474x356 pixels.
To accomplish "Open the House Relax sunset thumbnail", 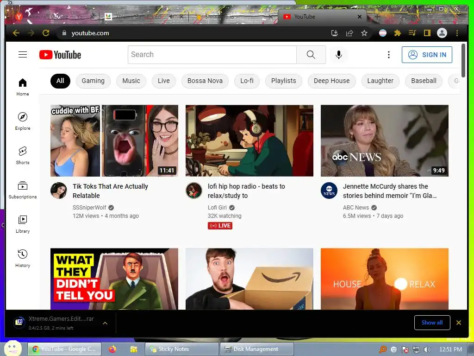I will 385,279.
